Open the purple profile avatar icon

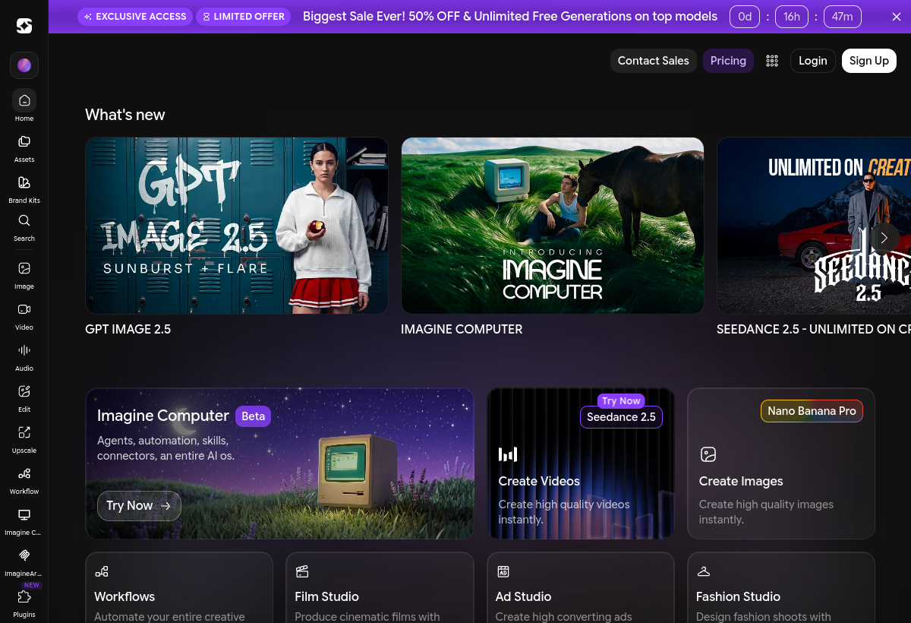click(24, 65)
